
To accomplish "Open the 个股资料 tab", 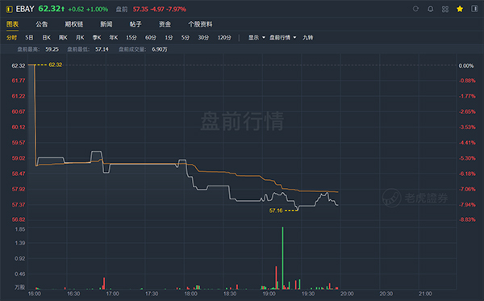I will point(200,24).
